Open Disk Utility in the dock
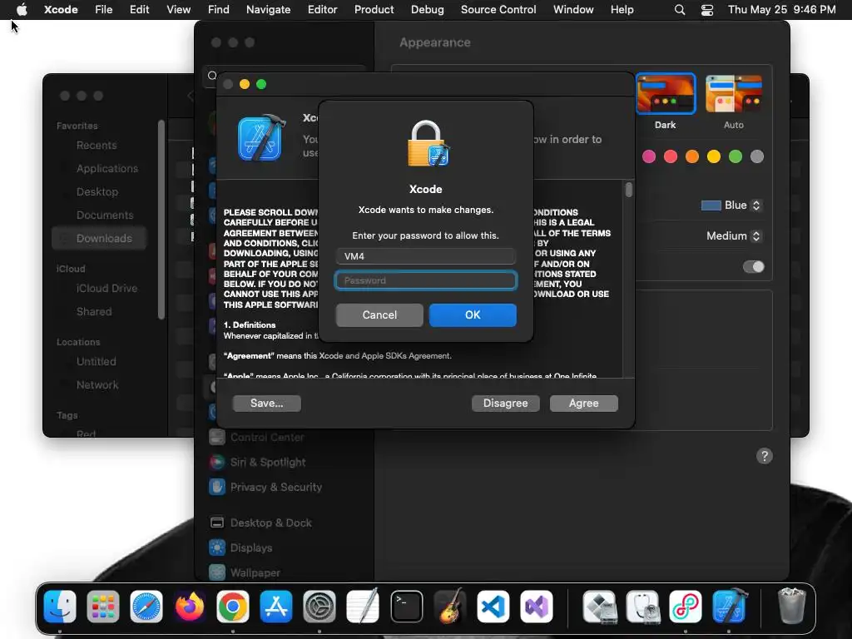852x639 pixels. pos(642,607)
